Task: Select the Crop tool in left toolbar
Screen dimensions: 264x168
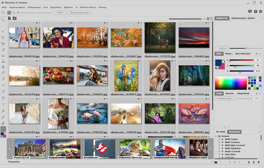Action: 3,37
